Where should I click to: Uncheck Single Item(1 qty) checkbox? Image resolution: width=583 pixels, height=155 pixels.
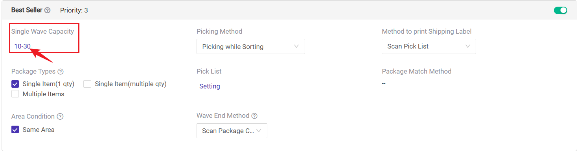pyautogui.click(x=15, y=84)
